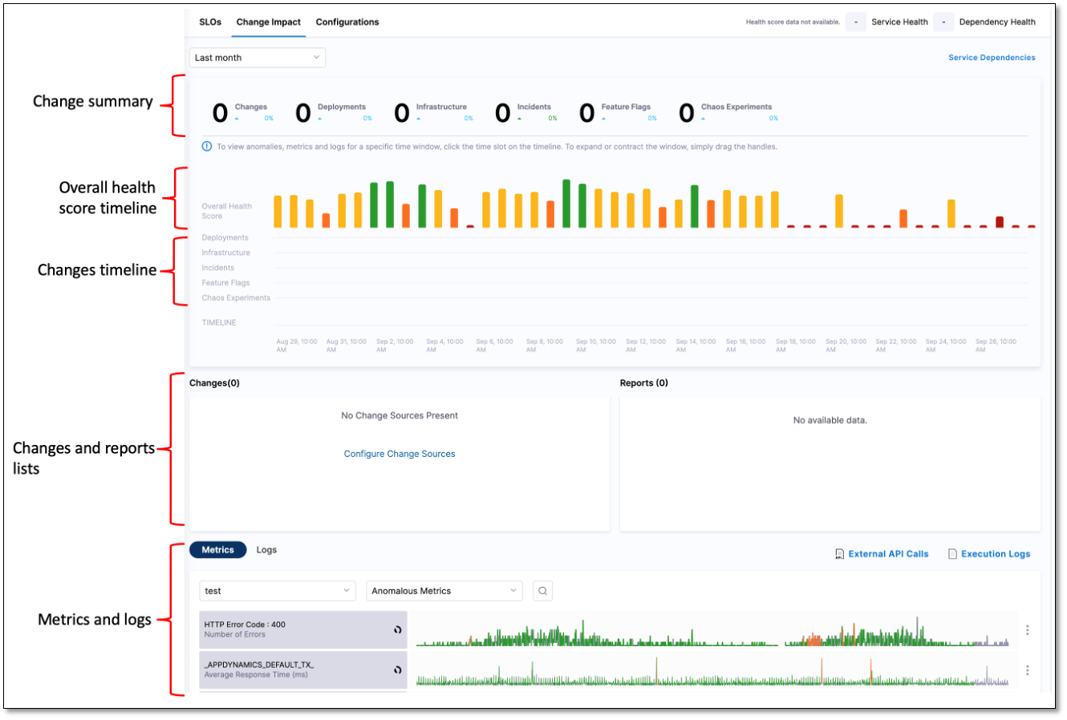The image size is (1067, 720).
Task: Click Configure Change Sources link
Action: pos(400,454)
